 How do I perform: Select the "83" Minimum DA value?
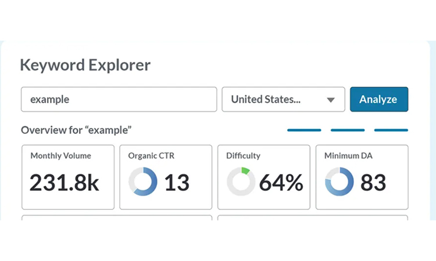pos(373,183)
